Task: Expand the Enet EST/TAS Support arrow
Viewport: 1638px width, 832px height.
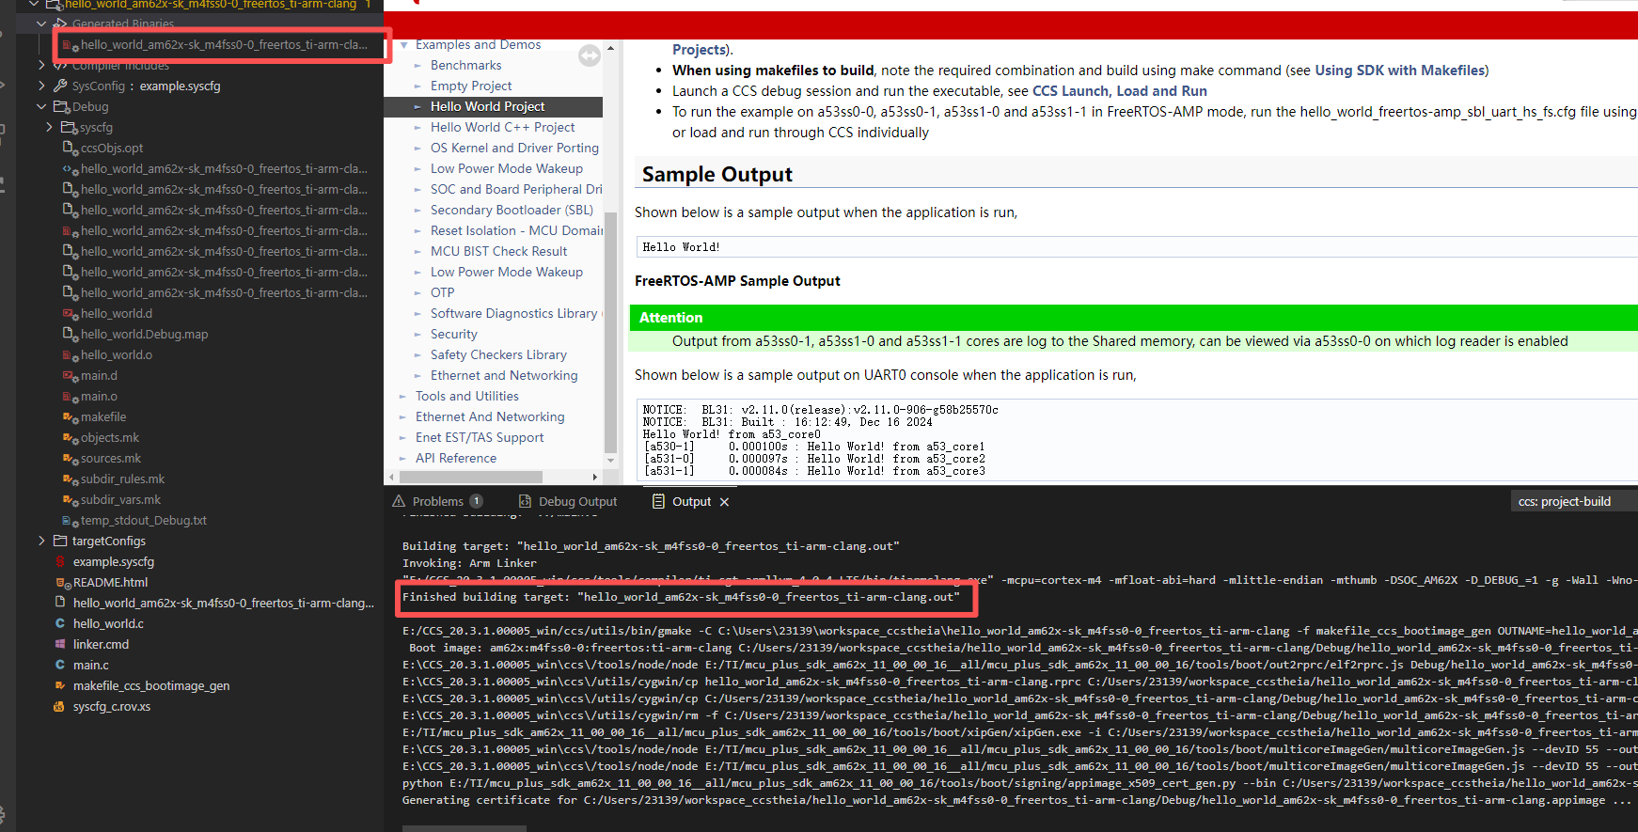Action: (403, 437)
